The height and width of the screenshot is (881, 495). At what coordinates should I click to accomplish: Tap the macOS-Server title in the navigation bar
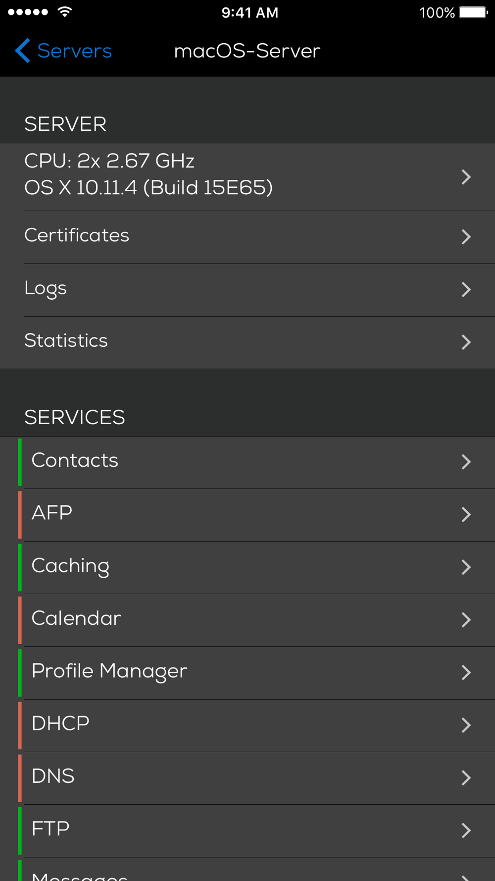[247, 51]
